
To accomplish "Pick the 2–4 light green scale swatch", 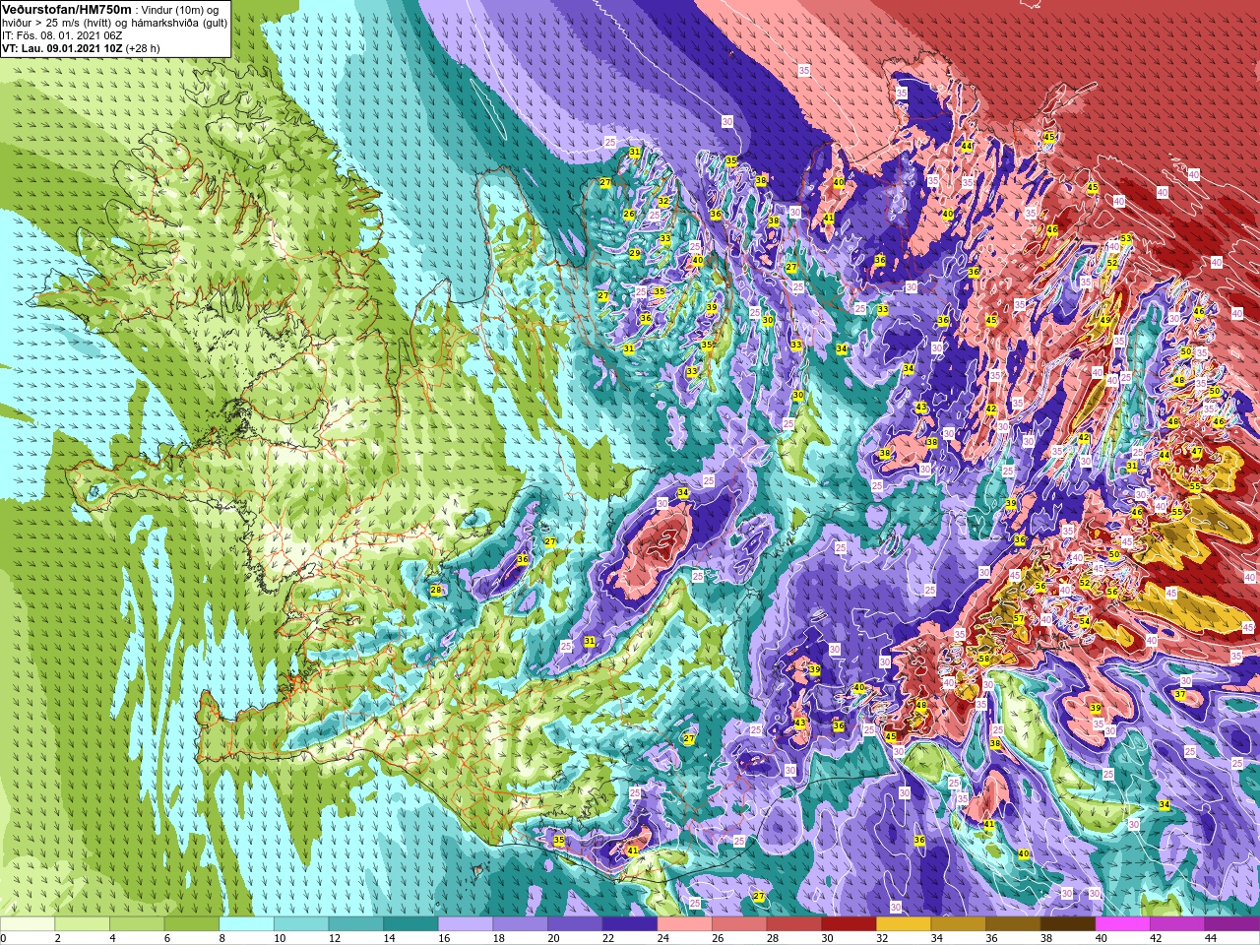I will pos(82,924).
